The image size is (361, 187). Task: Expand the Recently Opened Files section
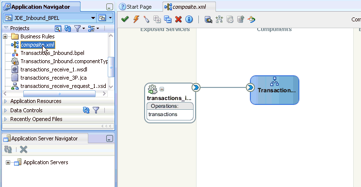click(6, 119)
